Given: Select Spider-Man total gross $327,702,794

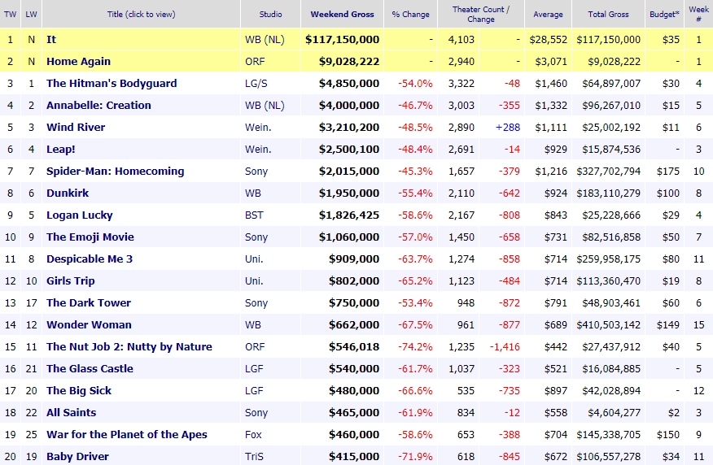Looking at the screenshot, I should pos(609,172).
